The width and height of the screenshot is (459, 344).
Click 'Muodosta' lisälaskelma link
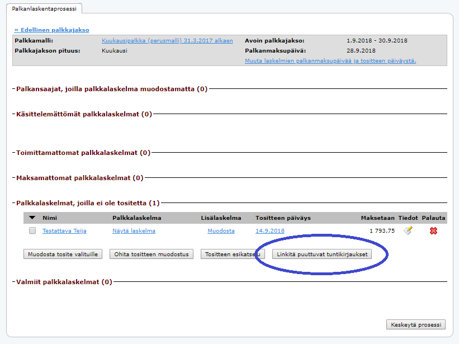pyautogui.click(x=221, y=230)
